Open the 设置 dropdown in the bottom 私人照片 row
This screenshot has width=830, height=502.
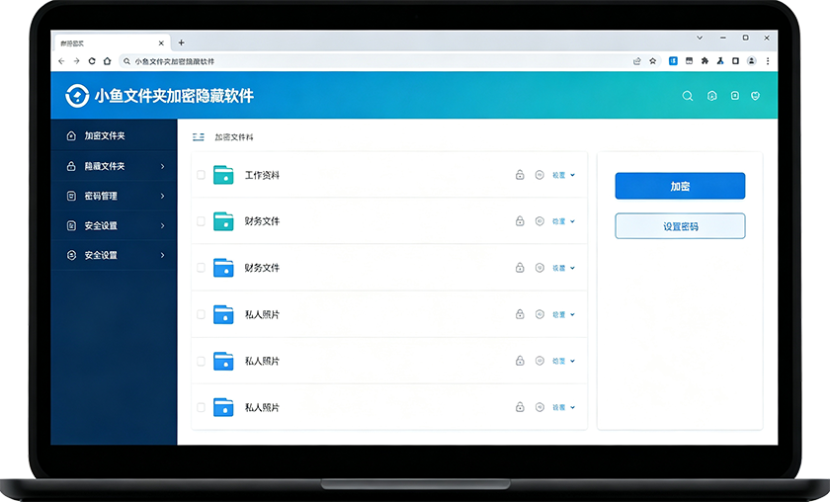point(564,408)
